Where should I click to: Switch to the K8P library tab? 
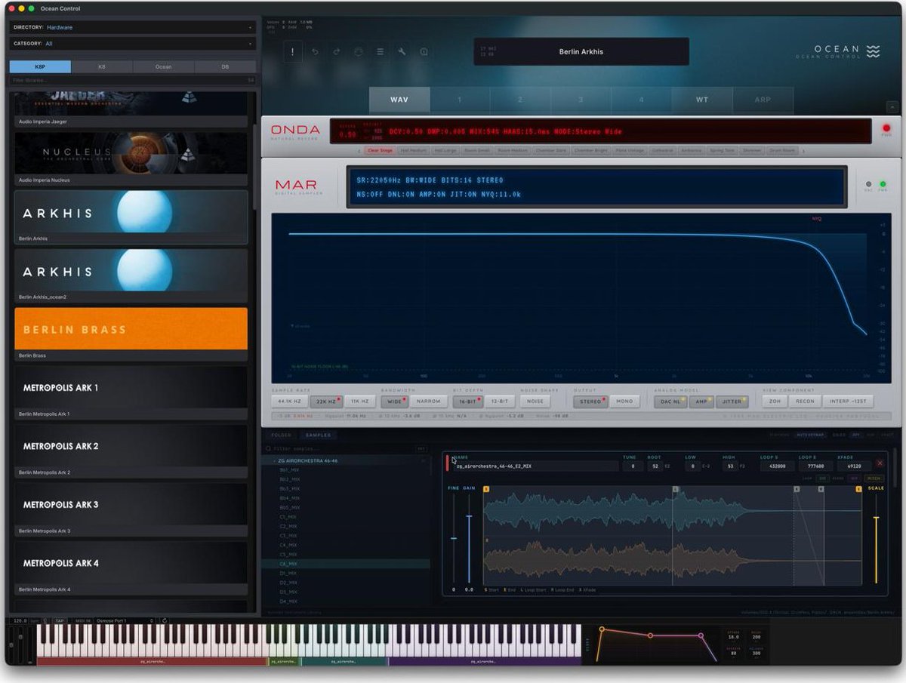[40, 66]
